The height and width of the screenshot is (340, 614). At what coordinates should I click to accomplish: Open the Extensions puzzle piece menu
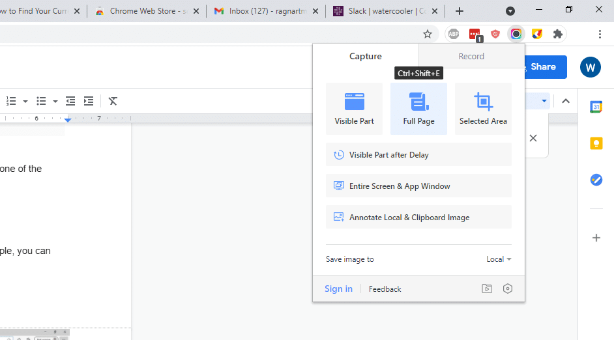point(557,34)
